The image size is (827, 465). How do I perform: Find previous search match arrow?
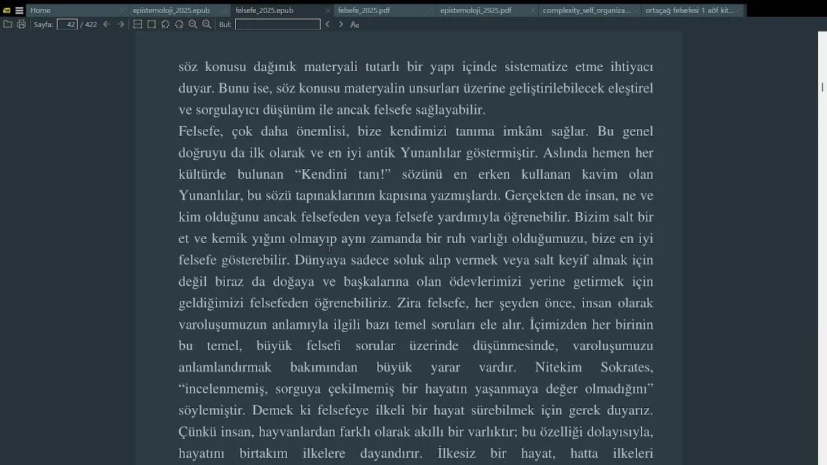[x=328, y=24]
